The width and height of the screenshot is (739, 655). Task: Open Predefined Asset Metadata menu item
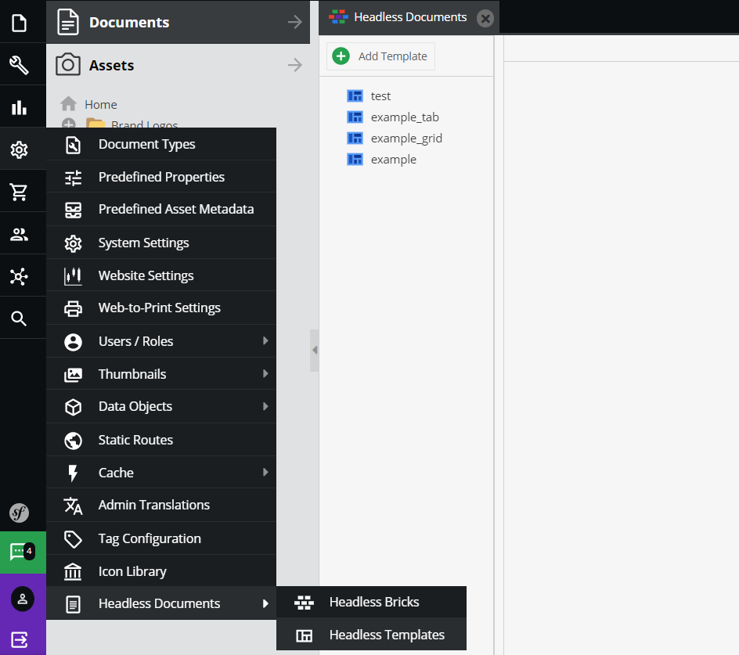coord(161,209)
